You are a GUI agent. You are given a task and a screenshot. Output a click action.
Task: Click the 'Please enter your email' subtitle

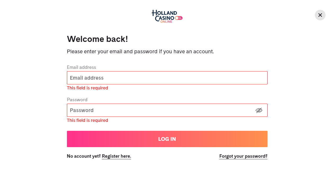point(140,51)
